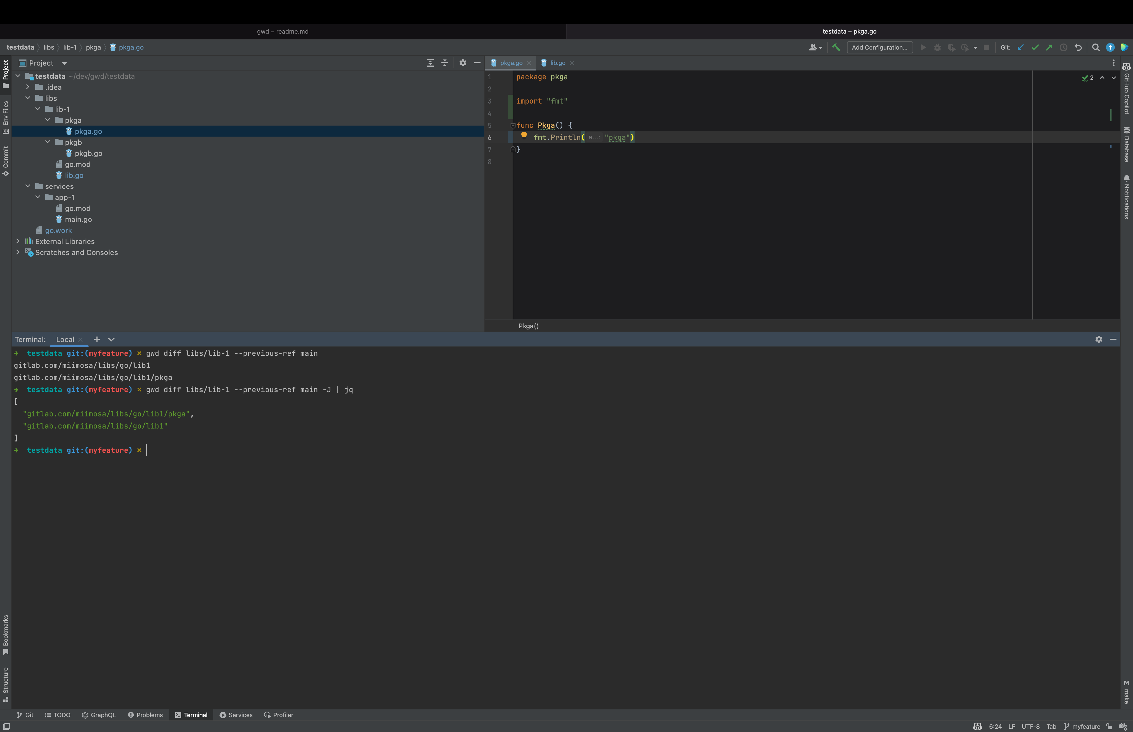Open the TODO tool window tab
Screen dimensions: 1133x732
click(x=58, y=715)
